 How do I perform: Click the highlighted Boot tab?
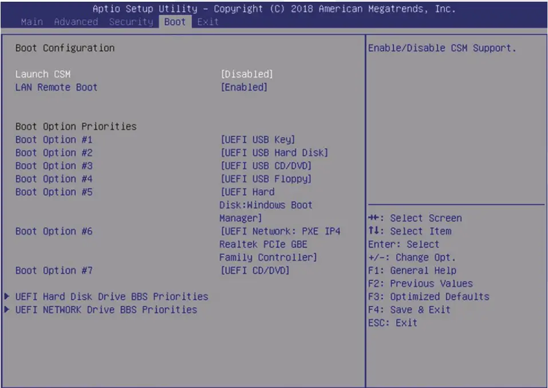coord(174,22)
